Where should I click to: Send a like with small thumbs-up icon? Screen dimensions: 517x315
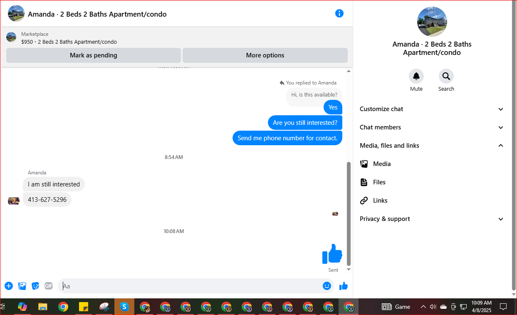click(344, 286)
